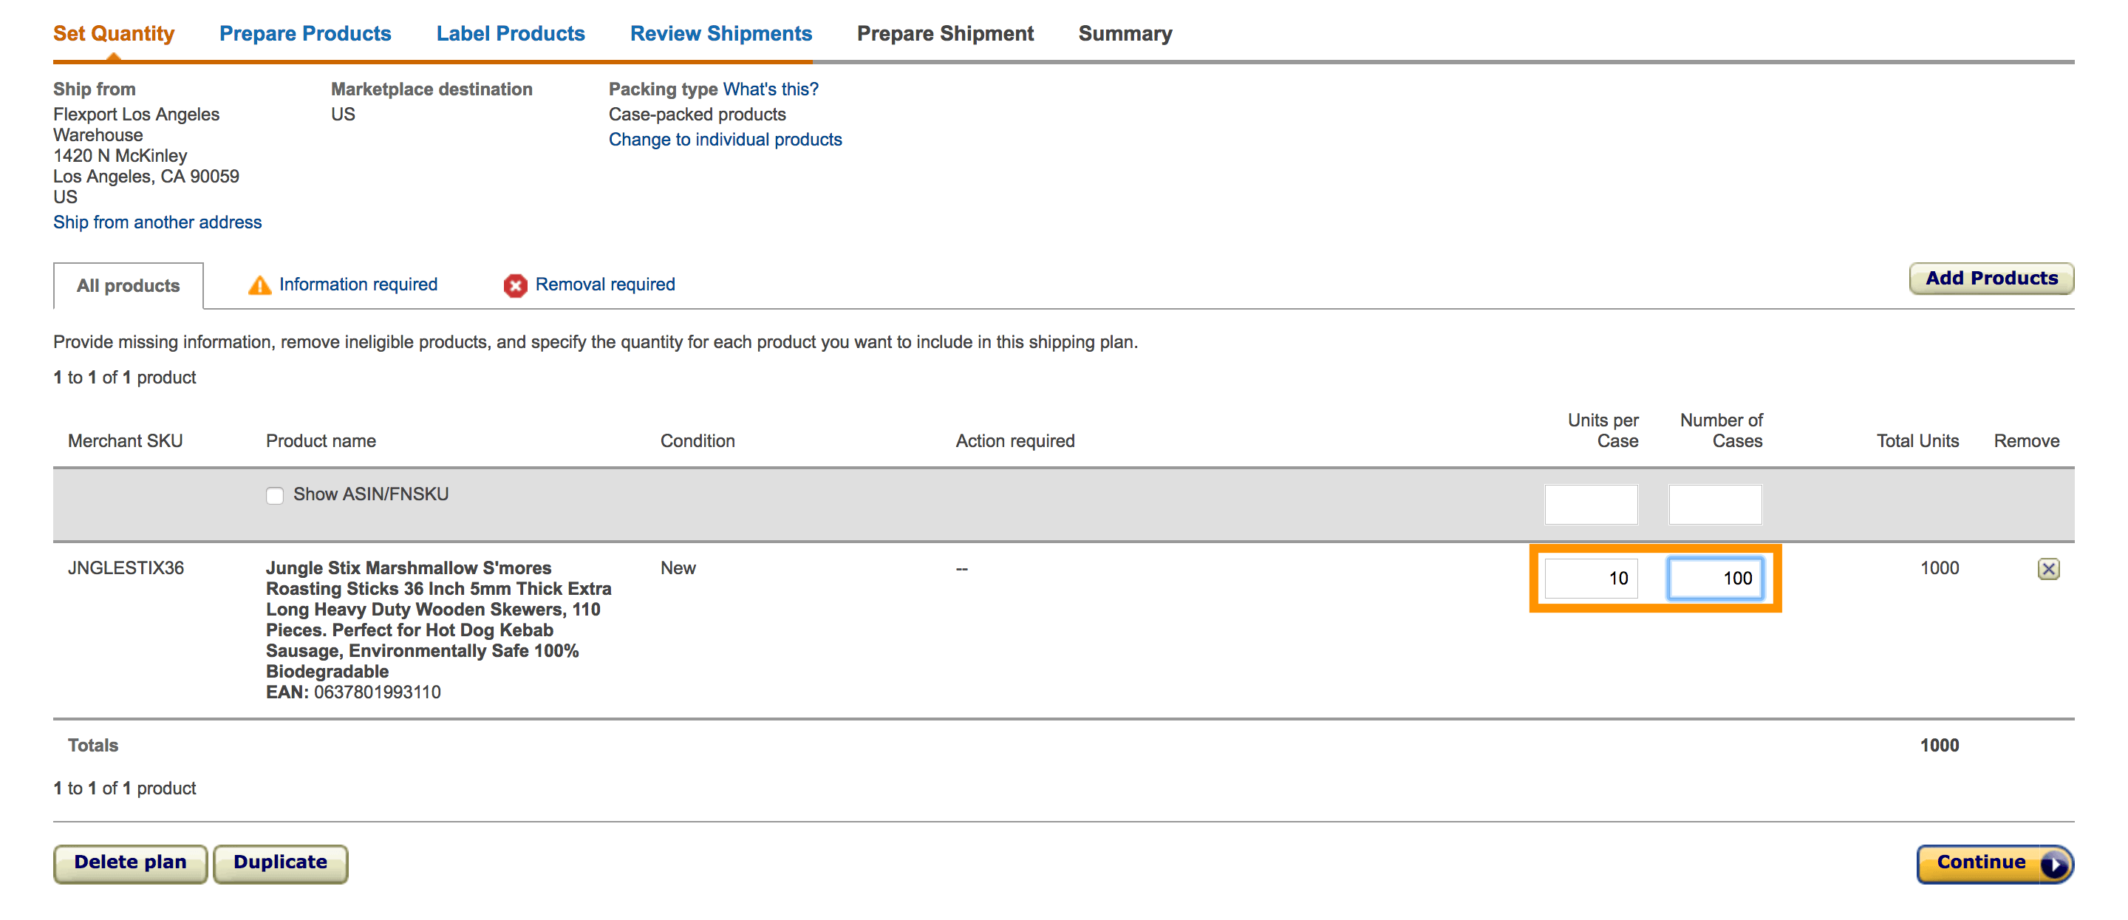
Task: Click Ship from another address link
Action: 157,222
